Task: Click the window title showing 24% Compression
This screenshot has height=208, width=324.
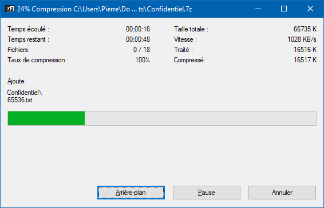Action: point(105,9)
